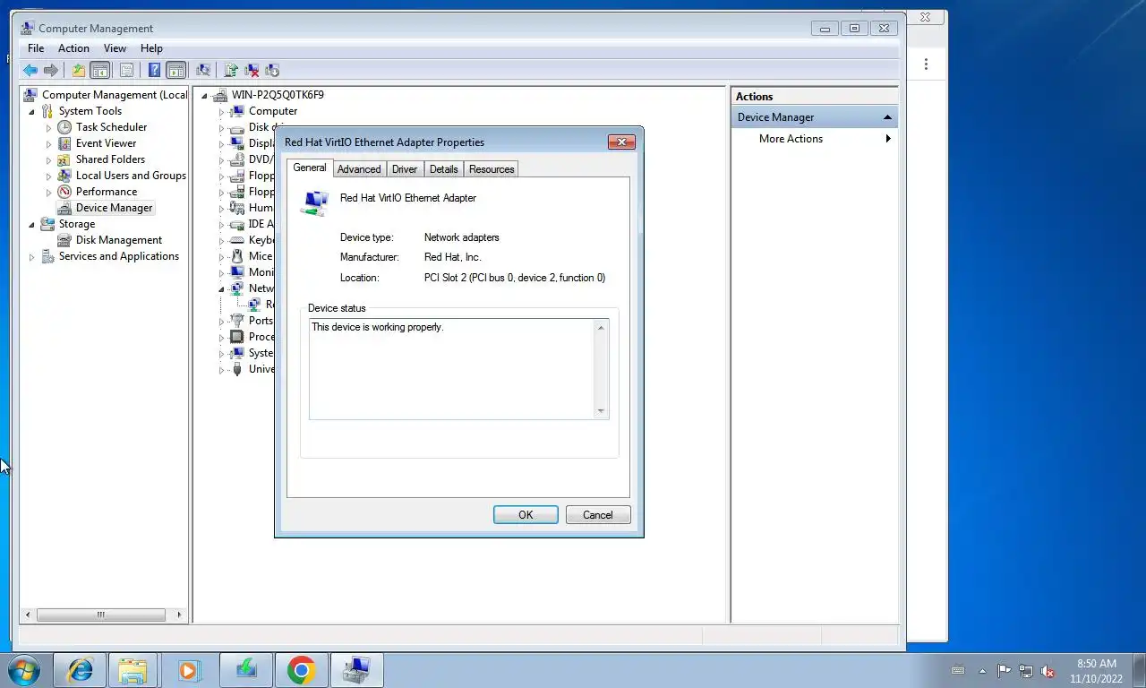Screen dimensions: 1146x688
Task: Toggle Show/Hide Console Tree toolbar button
Action: coord(100,70)
